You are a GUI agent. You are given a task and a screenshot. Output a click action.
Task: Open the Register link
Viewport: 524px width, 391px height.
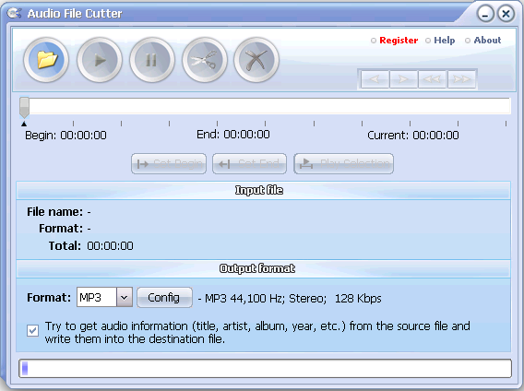point(399,41)
